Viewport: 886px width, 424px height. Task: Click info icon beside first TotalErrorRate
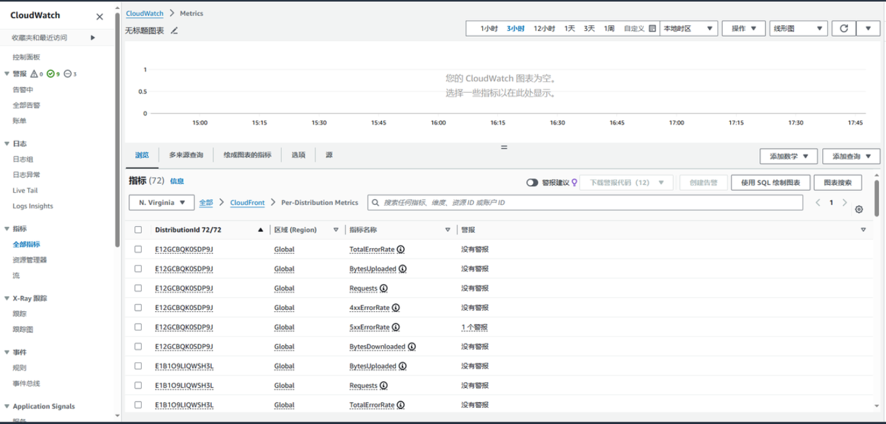(401, 249)
